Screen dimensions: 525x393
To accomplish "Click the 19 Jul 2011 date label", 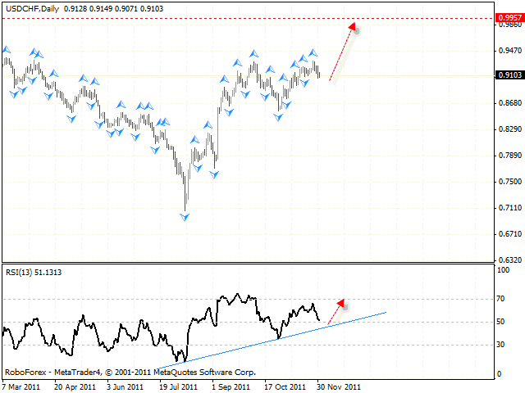I will [176, 385].
